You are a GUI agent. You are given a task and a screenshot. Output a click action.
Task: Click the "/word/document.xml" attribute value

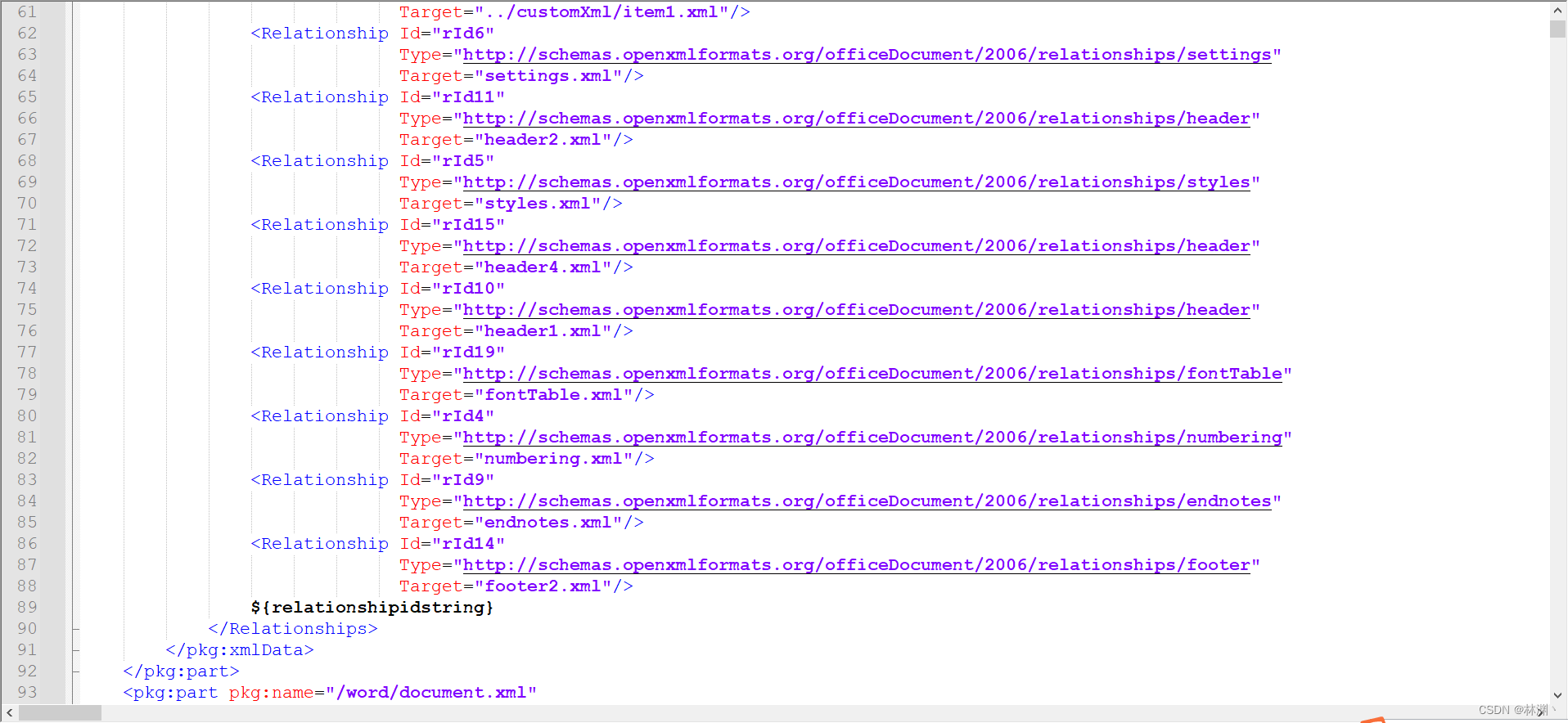pyautogui.click(x=431, y=693)
